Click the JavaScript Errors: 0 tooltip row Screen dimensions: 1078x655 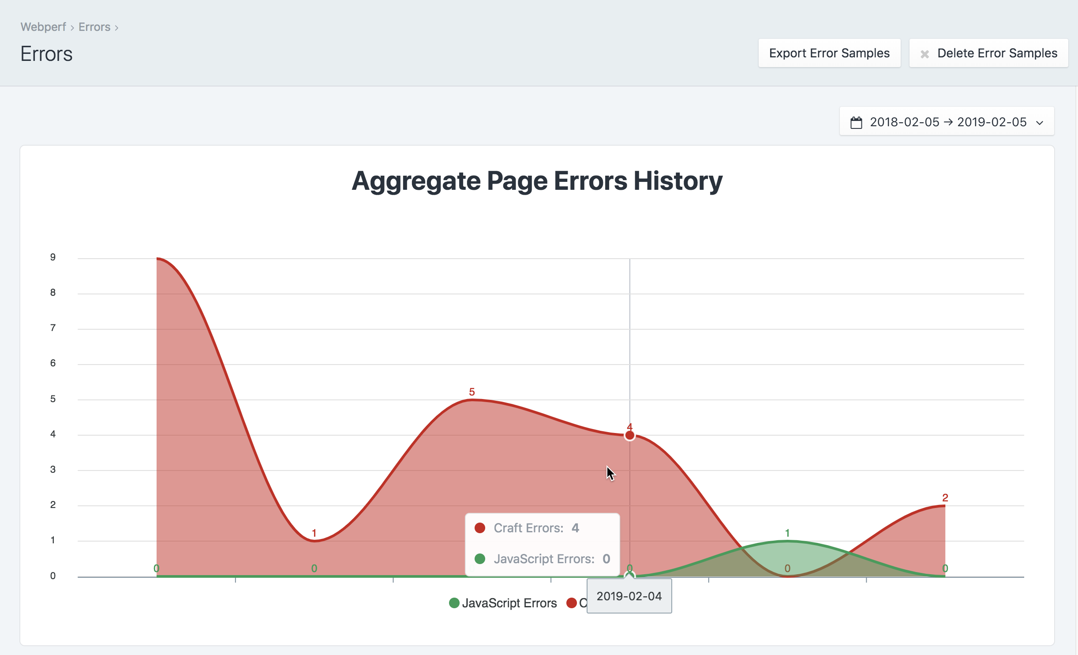[543, 559]
